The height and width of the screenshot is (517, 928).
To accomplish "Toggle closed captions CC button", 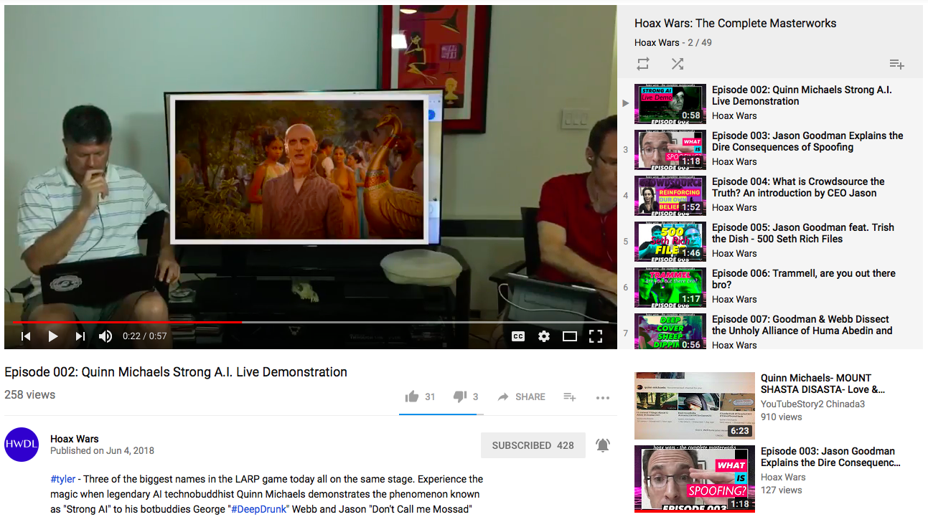I will pos(517,336).
